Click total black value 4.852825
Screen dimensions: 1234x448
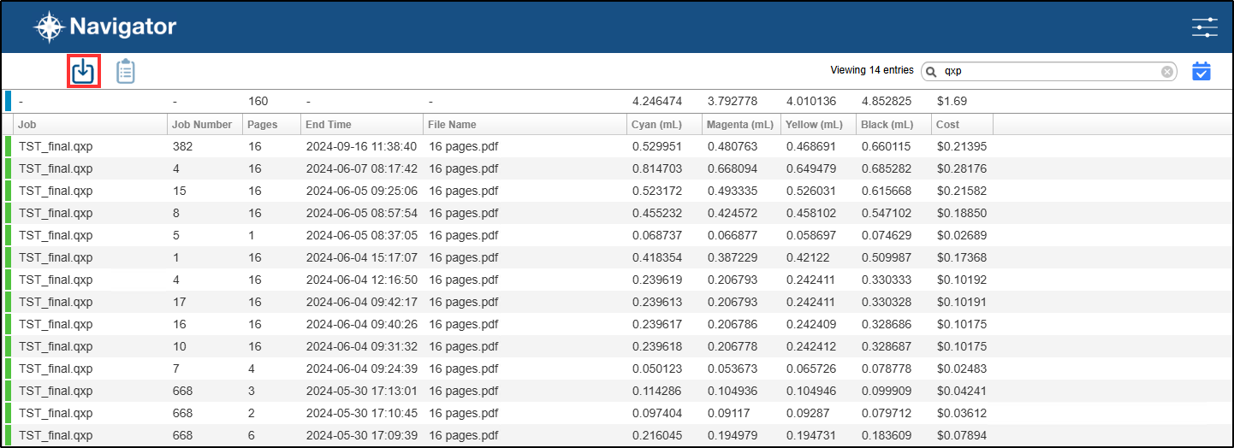[887, 101]
